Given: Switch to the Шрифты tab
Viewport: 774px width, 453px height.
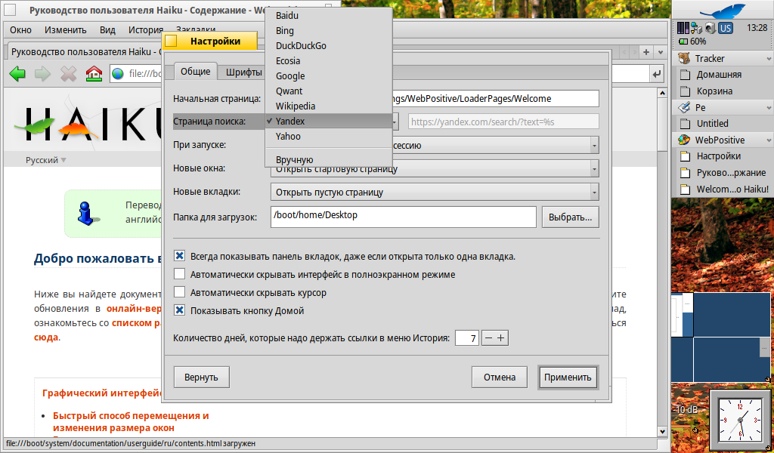Looking at the screenshot, I should 243,72.
